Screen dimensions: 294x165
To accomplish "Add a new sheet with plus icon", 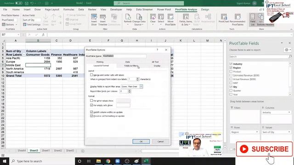I will coord(83,151).
